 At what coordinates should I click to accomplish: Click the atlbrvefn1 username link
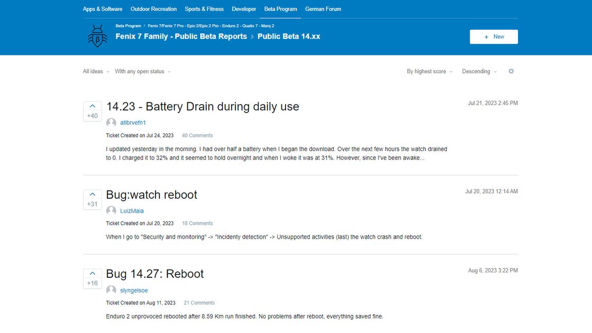134,122
